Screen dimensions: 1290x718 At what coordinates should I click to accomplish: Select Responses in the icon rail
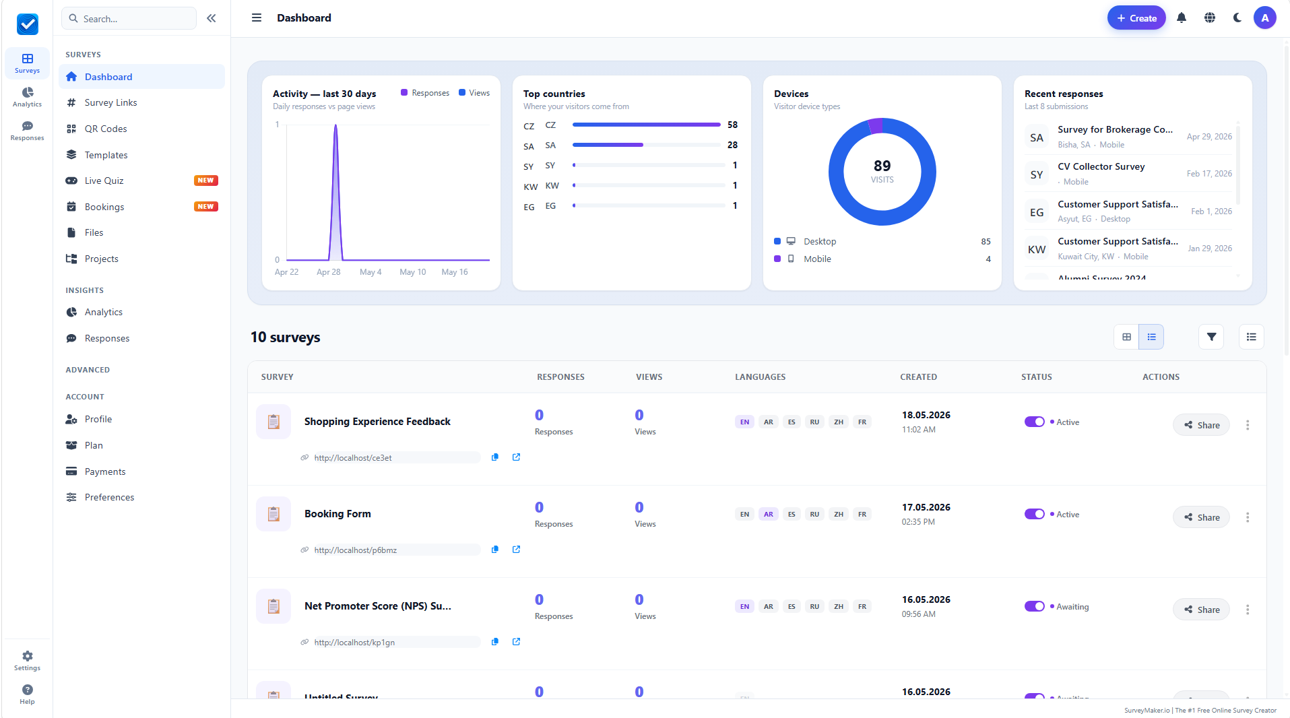tap(28, 131)
